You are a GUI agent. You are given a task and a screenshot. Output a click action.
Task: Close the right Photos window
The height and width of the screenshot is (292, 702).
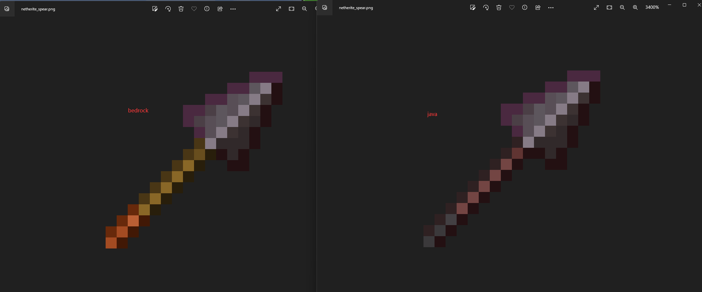click(x=699, y=5)
